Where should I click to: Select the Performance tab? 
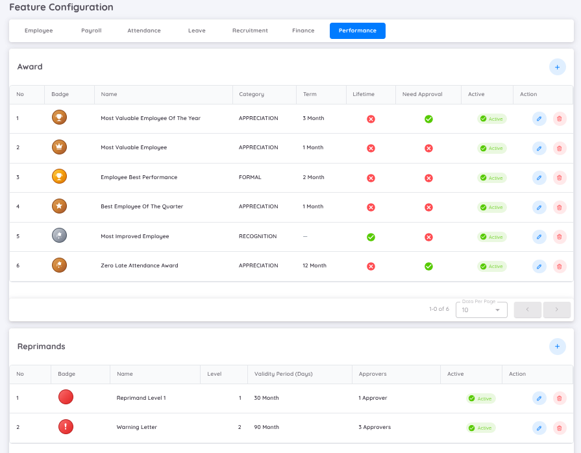click(358, 31)
